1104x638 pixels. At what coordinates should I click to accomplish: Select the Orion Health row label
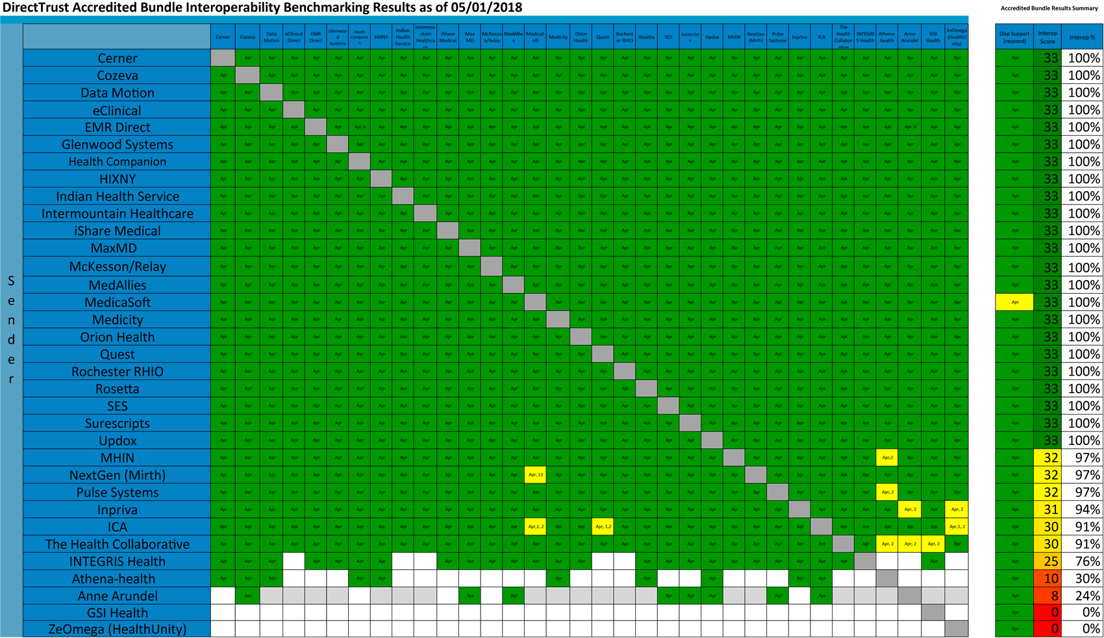[x=117, y=337]
